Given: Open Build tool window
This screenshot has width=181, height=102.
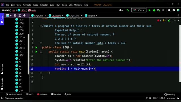Looking at the screenshot, I should click(68, 94).
